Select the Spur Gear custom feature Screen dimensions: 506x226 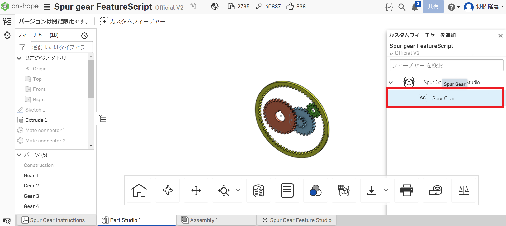tap(445, 98)
